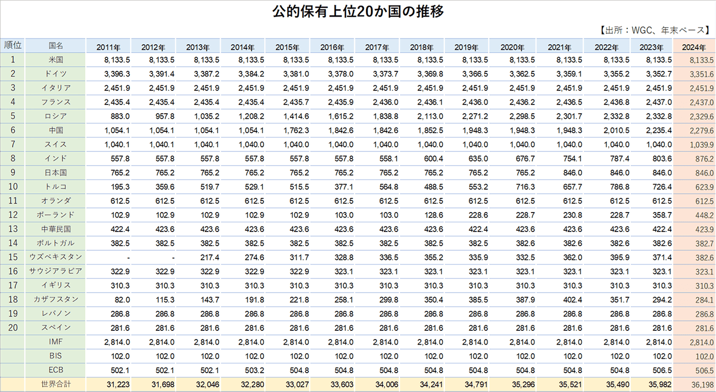Select the フランス country cell
Viewport: 716px width, 392px height.
56,102
